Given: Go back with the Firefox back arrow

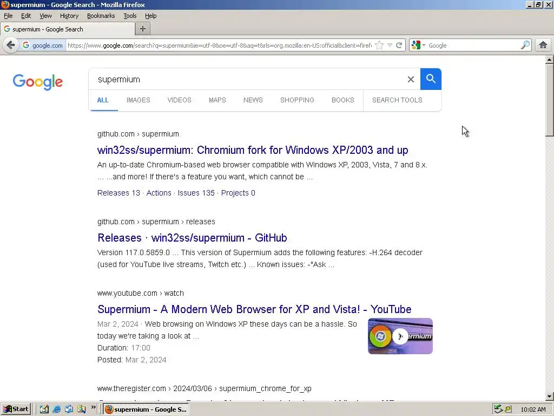Looking at the screenshot, I should point(11,45).
